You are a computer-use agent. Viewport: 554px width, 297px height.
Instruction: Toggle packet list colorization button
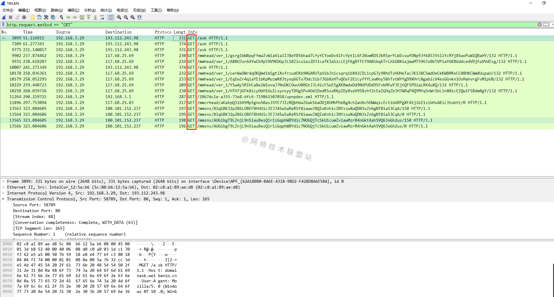pos(111,17)
